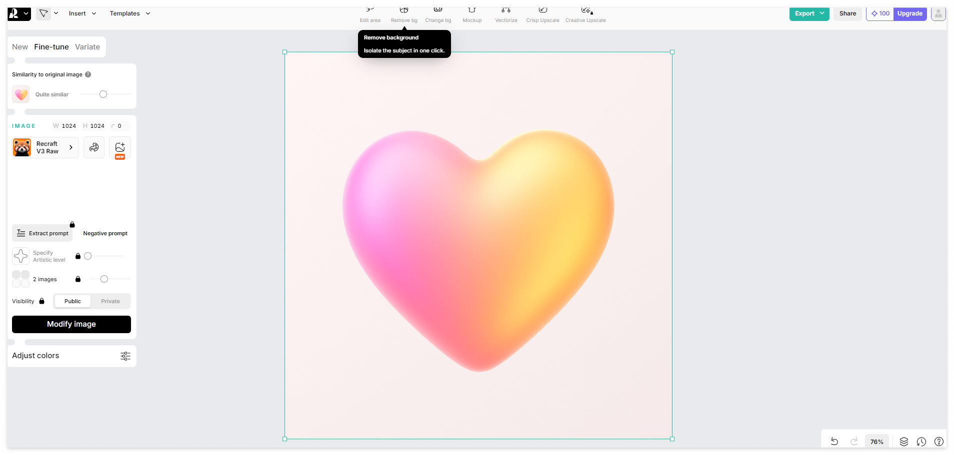
Task: Set visibility to Private
Action: (110, 301)
